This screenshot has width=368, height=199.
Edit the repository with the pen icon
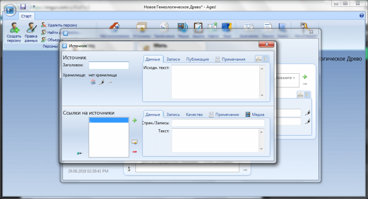coord(102,82)
